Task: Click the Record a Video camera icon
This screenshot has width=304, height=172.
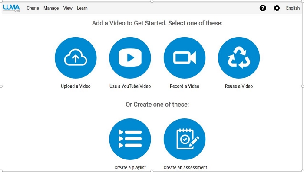Action: pyautogui.click(x=185, y=58)
